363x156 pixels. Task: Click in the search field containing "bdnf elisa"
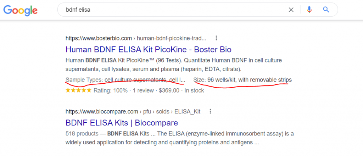pos(174,10)
